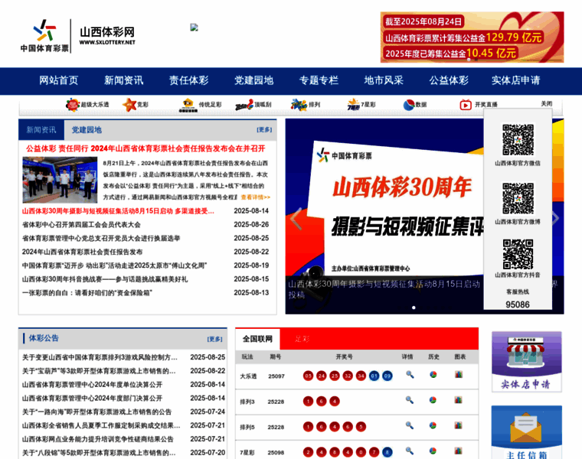Open 省体彩中心召开第四届工会会员代表大会 article
The width and height of the screenshot is (582, 459).
81,225
